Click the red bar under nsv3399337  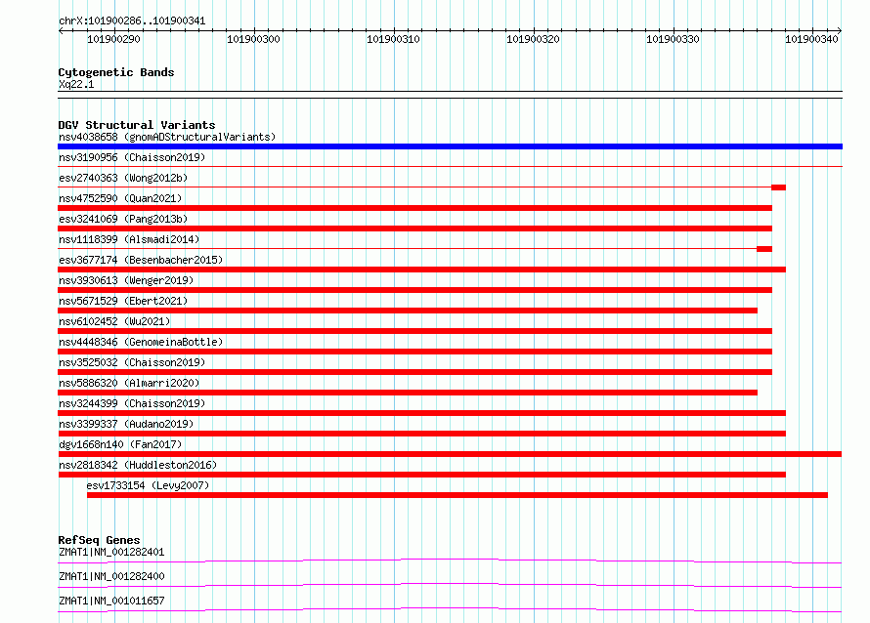[421, 434]
